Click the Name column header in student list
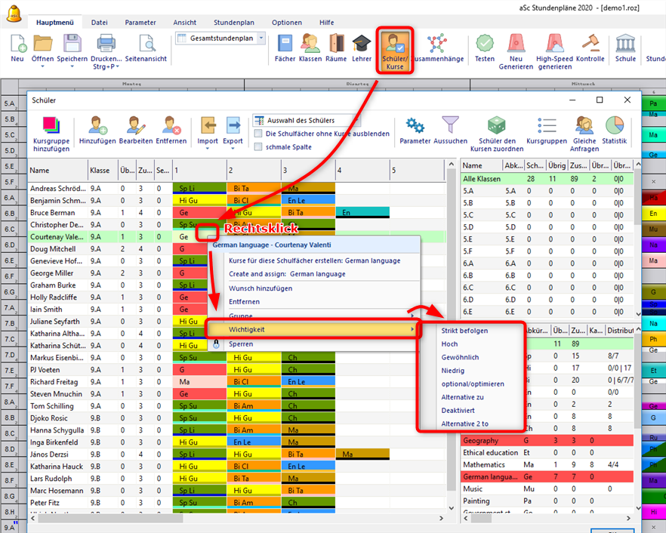 (57, 171)
